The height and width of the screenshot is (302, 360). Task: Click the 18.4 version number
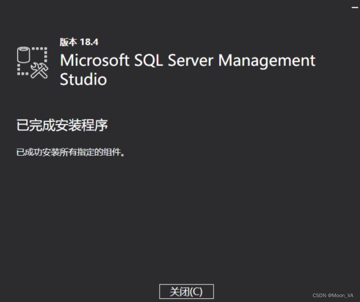point(89,42)
